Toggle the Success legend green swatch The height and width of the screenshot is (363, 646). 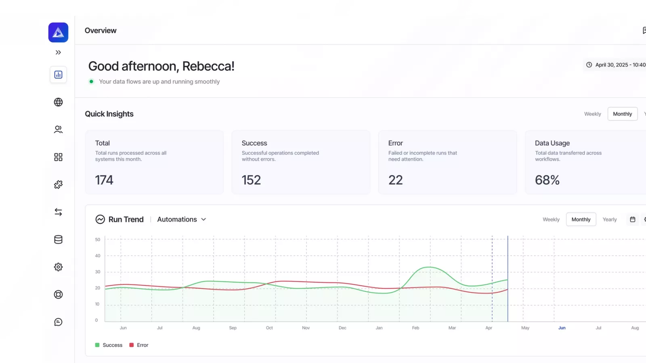[97, 345]
